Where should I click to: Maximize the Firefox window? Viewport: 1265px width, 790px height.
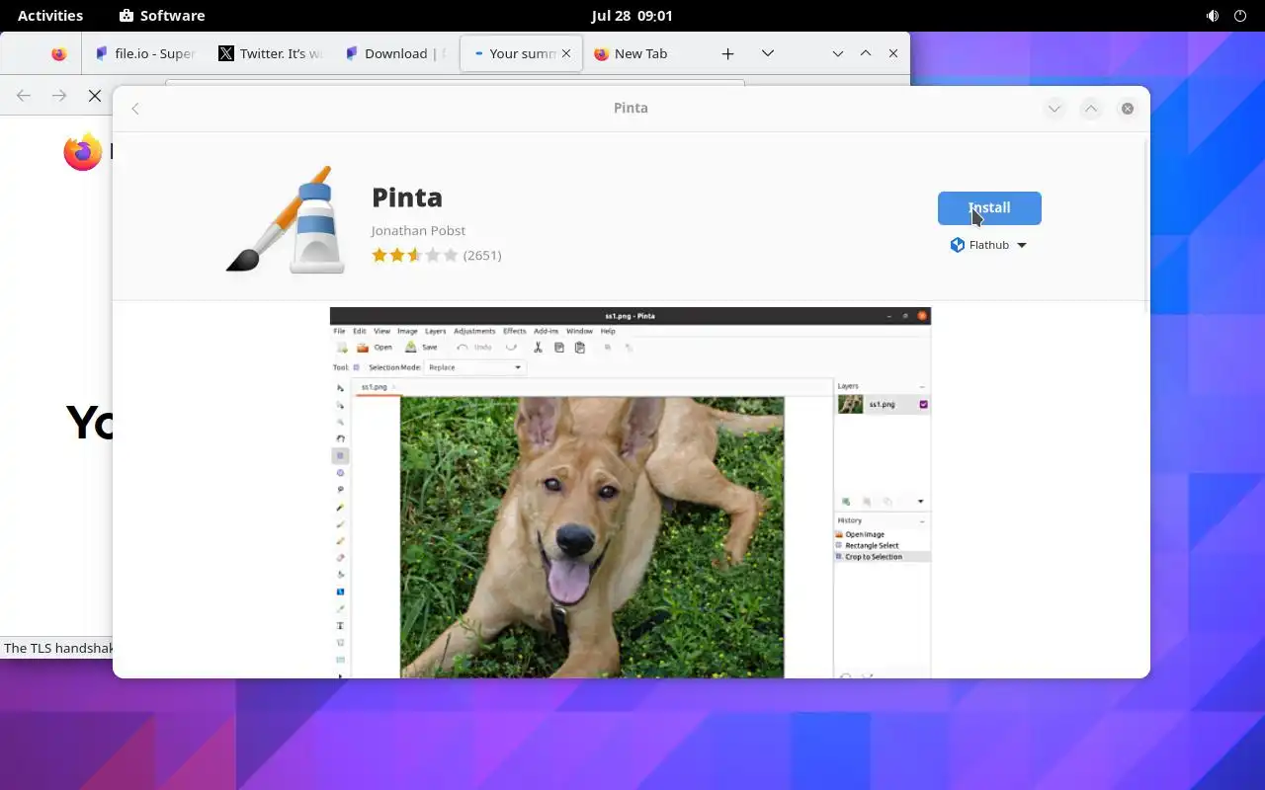[x=866, y=54]
